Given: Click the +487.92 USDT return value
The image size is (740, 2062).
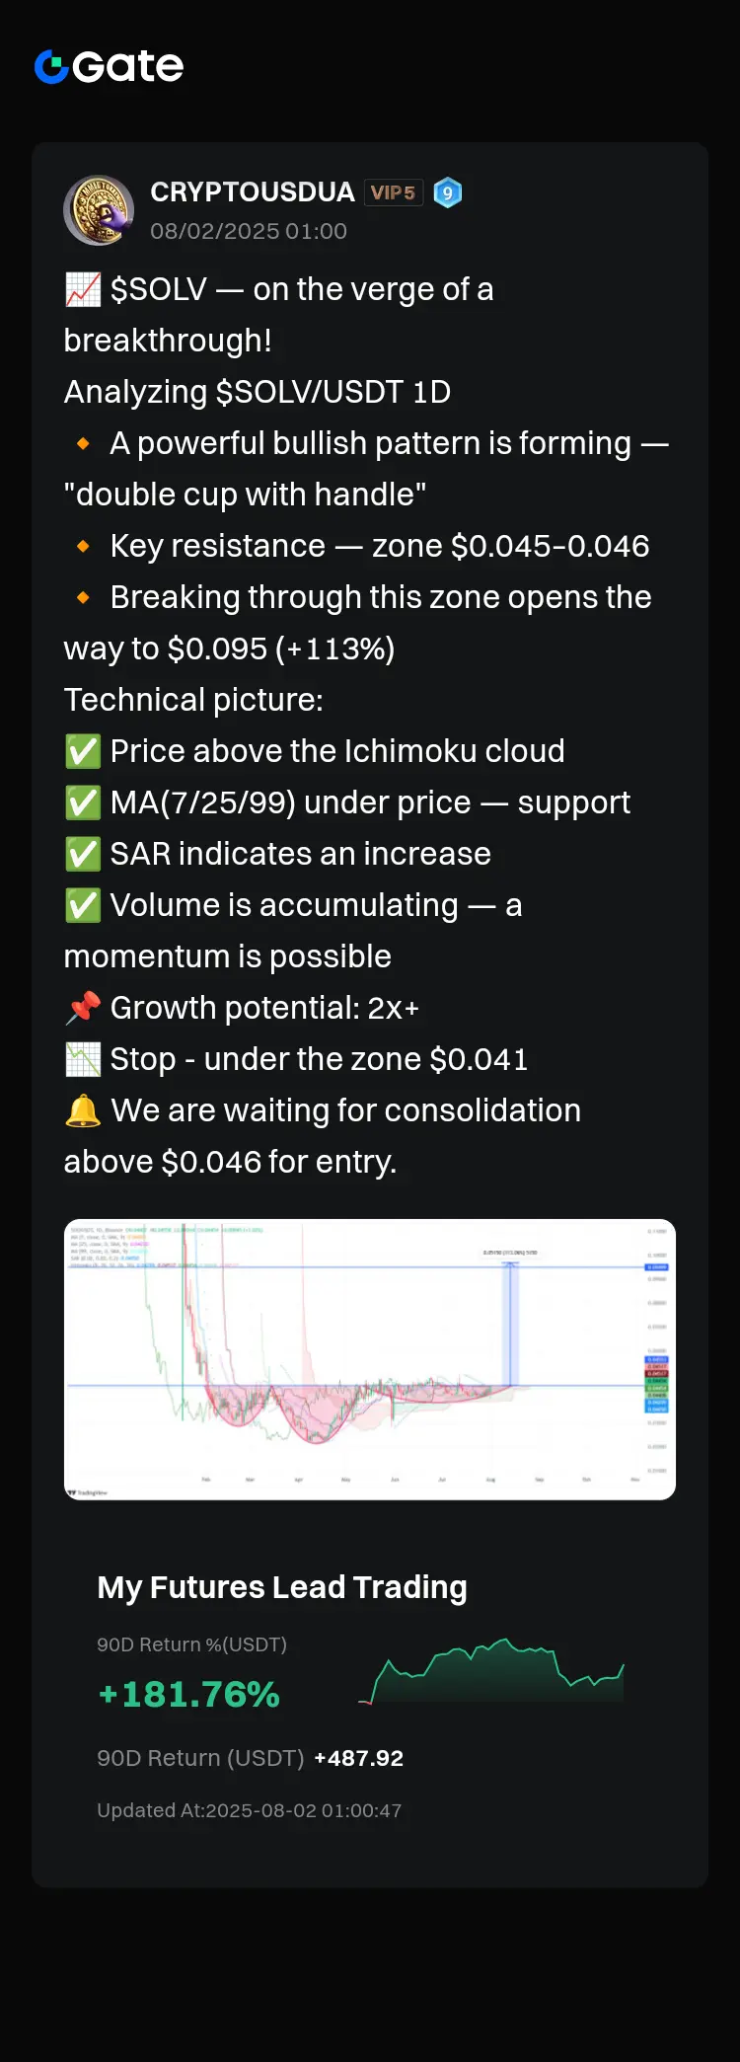Looking at the screenshot, I should coord(359,1758).
